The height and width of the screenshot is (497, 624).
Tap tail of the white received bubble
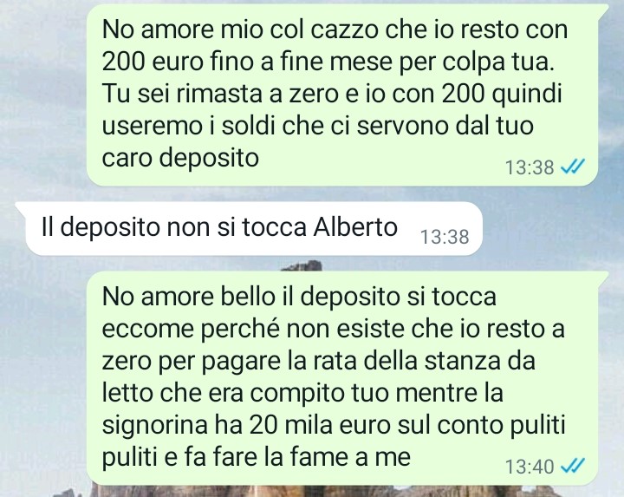pyautogui.click(x=21, y=206)
